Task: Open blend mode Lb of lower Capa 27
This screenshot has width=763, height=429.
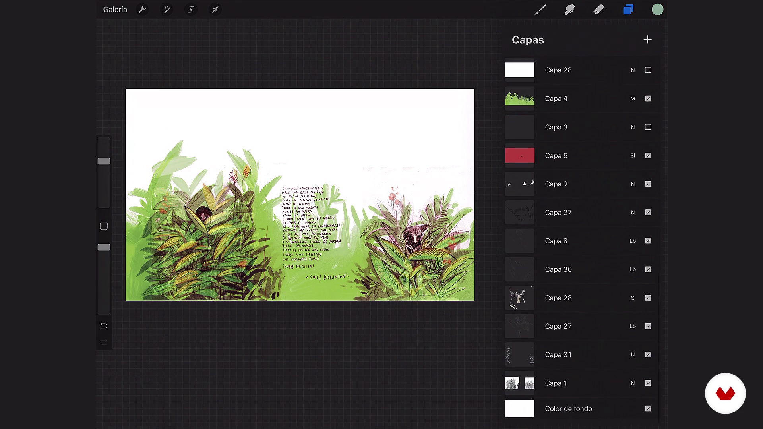Action: pos(633,326)
